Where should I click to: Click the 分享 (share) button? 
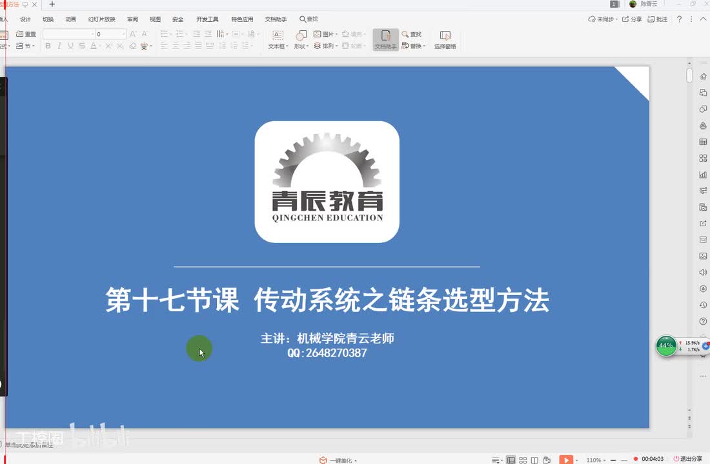(632, 19)
